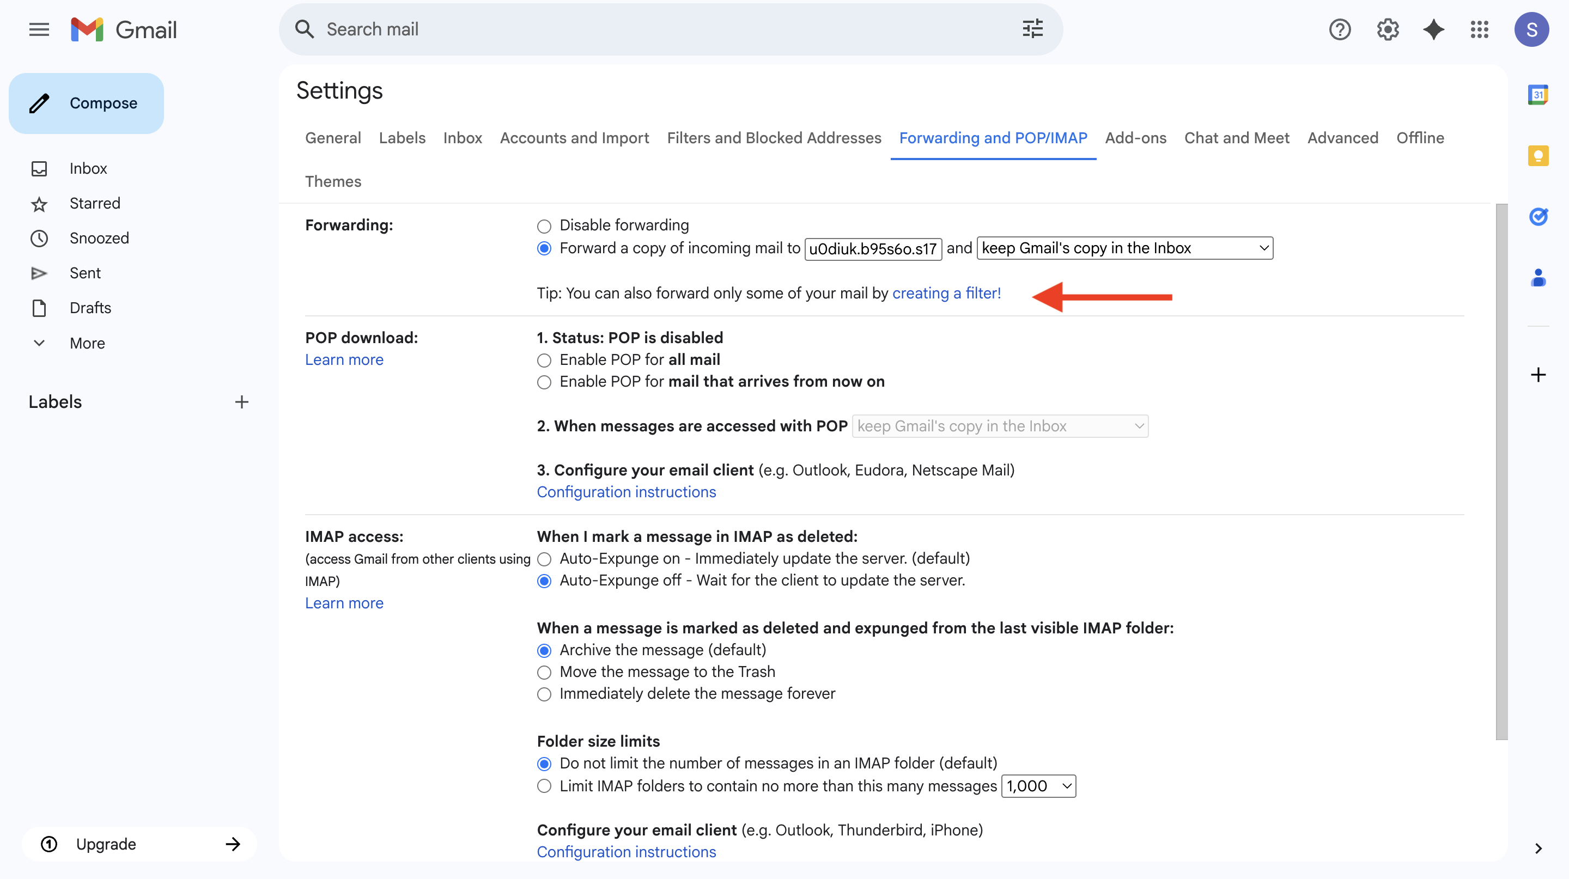Click the creating a filter link
Screen dimensions: 1569x879
(x=946, y=294)
